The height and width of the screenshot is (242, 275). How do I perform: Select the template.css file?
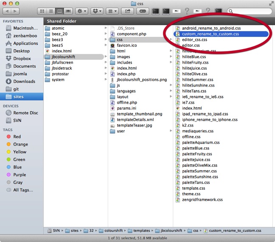[191, 189]
